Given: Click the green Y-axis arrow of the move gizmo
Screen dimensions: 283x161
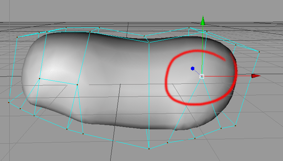Looking at the screenshot, I should pos(202,21).
